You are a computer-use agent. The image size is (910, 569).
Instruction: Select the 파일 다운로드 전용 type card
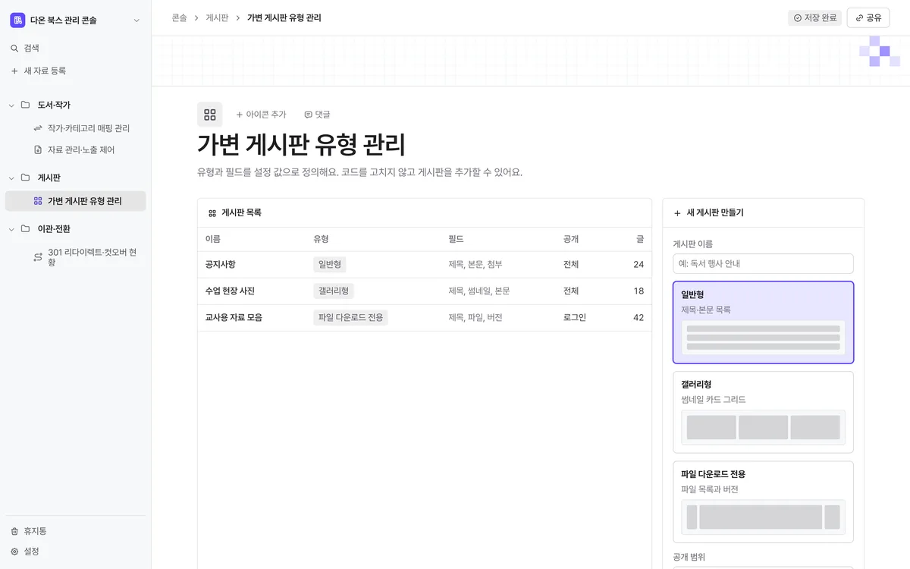click(x=763, y=502)
